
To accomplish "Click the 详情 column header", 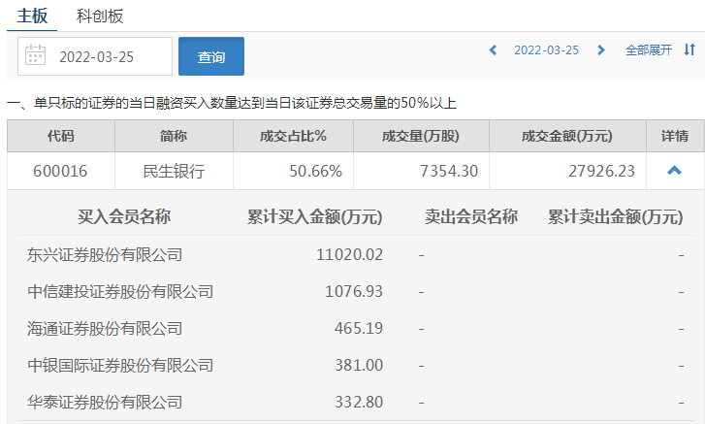I will tap(675, 136).
